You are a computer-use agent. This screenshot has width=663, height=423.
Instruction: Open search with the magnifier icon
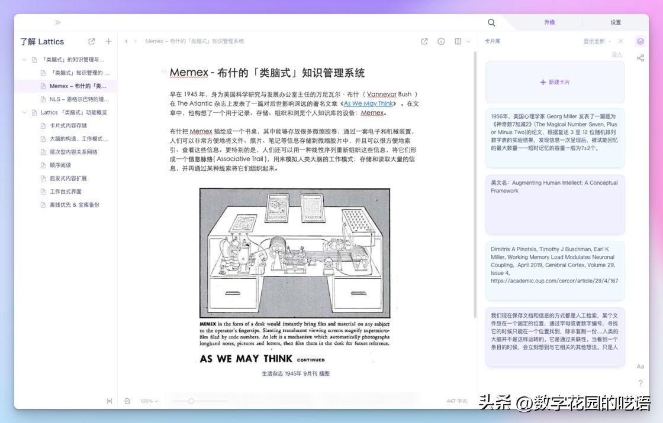coord(491,22)
